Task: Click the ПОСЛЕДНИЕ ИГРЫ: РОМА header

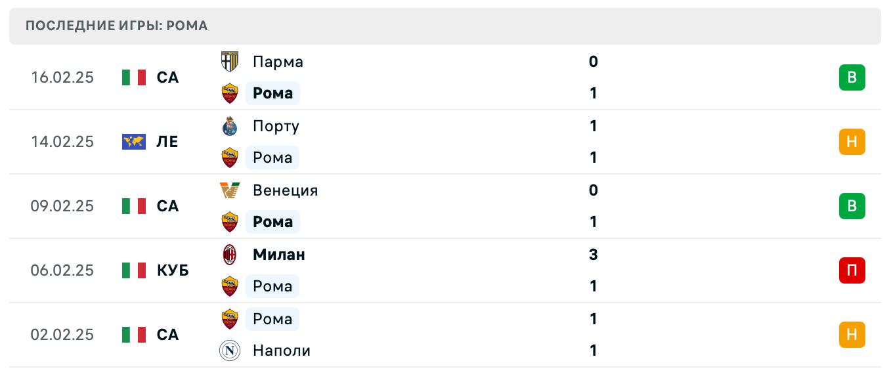Action: 116,26
